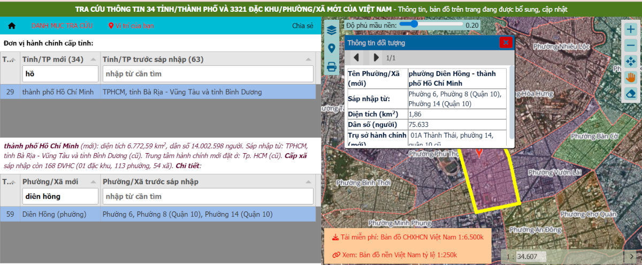Print the map using printer icon

tap(332, 67)
